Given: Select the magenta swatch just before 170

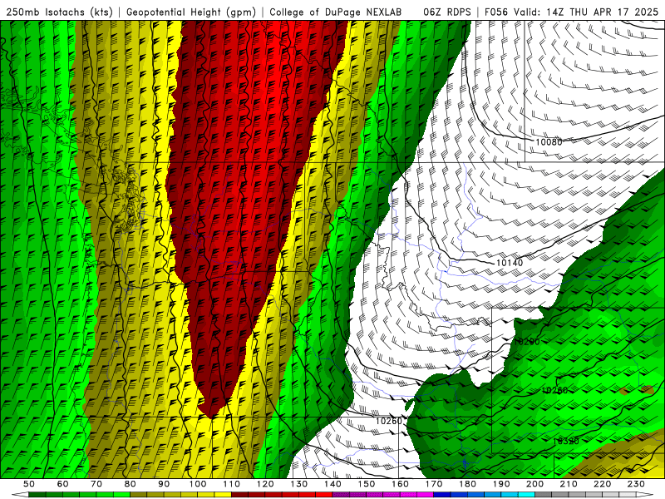Looking at the screenshot, I should tap(425, 495).
